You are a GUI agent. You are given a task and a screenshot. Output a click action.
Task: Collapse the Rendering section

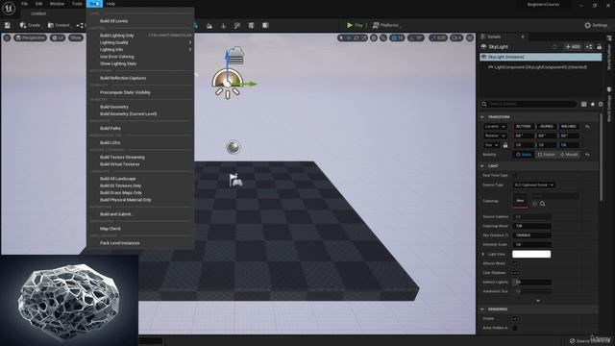click(482, 309)
